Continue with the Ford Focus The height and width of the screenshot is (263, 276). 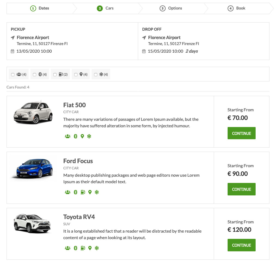[x=241, y=189]
